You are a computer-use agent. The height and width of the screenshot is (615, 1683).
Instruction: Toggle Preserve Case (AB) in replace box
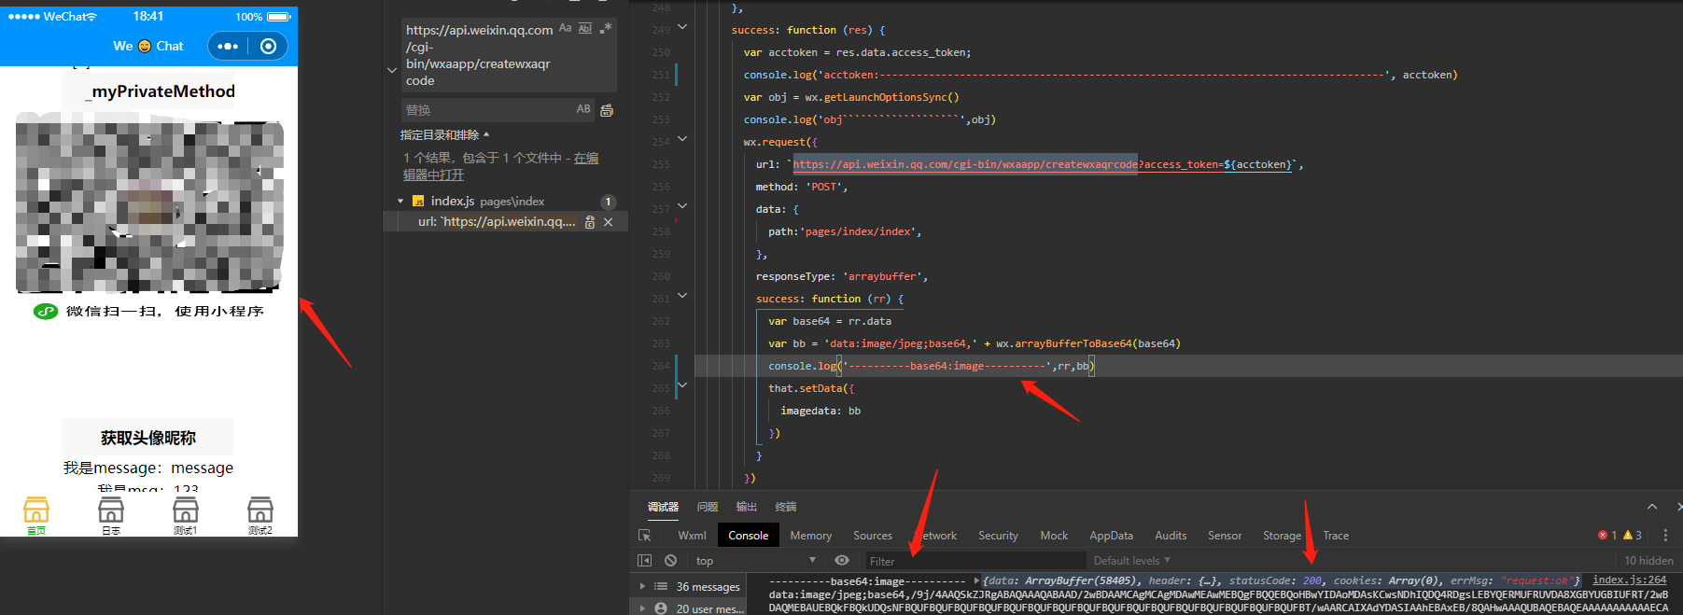(583, 109)
